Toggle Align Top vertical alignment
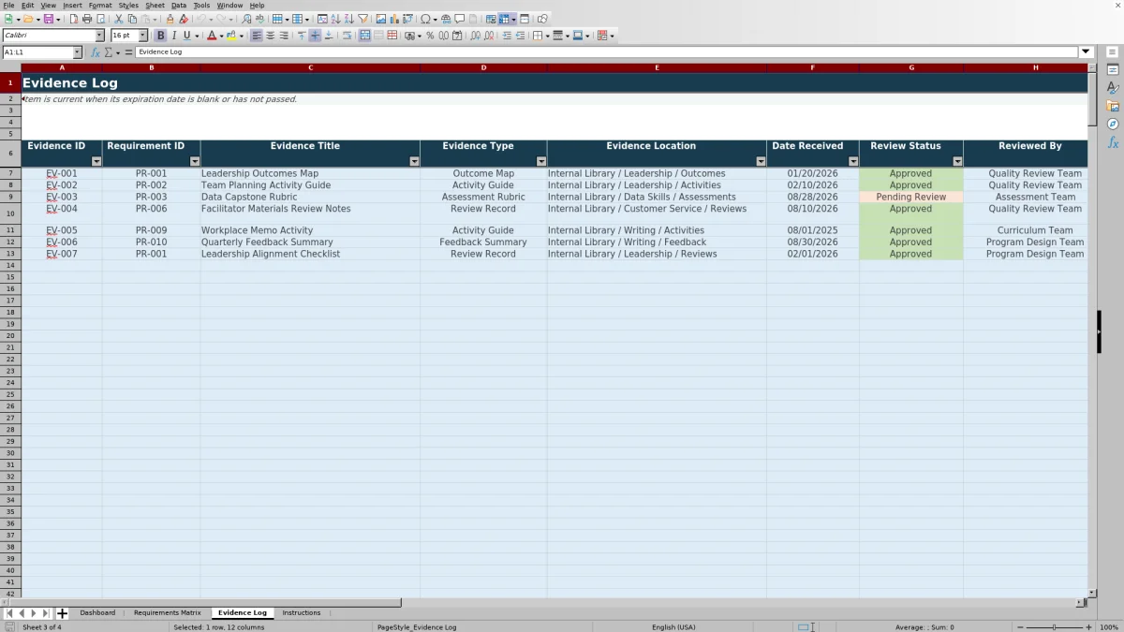 (302, 36)
